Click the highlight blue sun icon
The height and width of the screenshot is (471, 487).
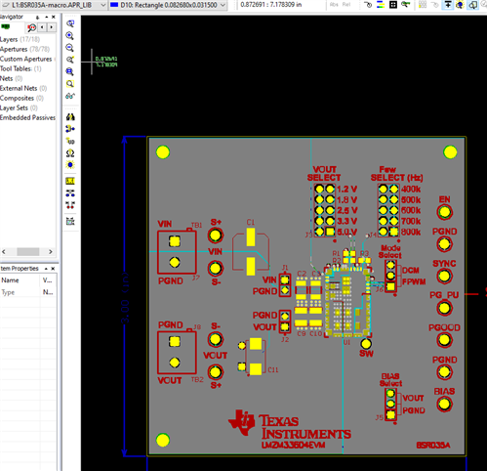point(70,165)
